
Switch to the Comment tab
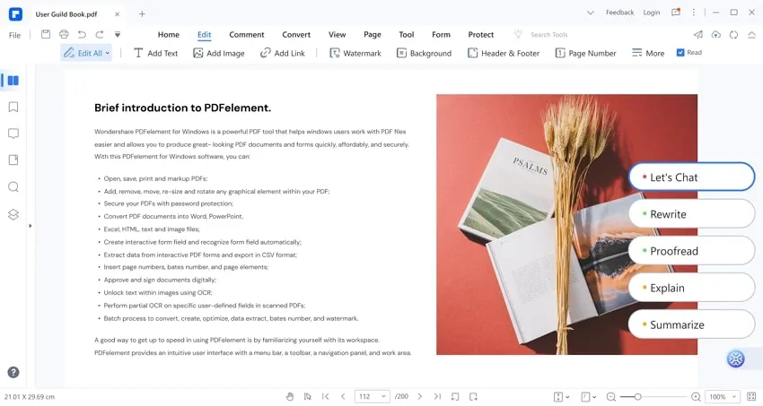coord(246,34)
